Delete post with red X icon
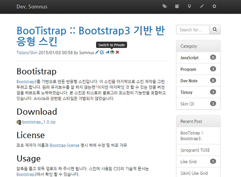The width and height of the screenshot is (241, 177). 117,52
